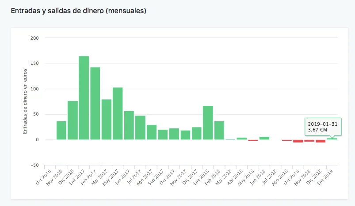Click the red Oct 2018 negative bar

(x=298, y=141)
